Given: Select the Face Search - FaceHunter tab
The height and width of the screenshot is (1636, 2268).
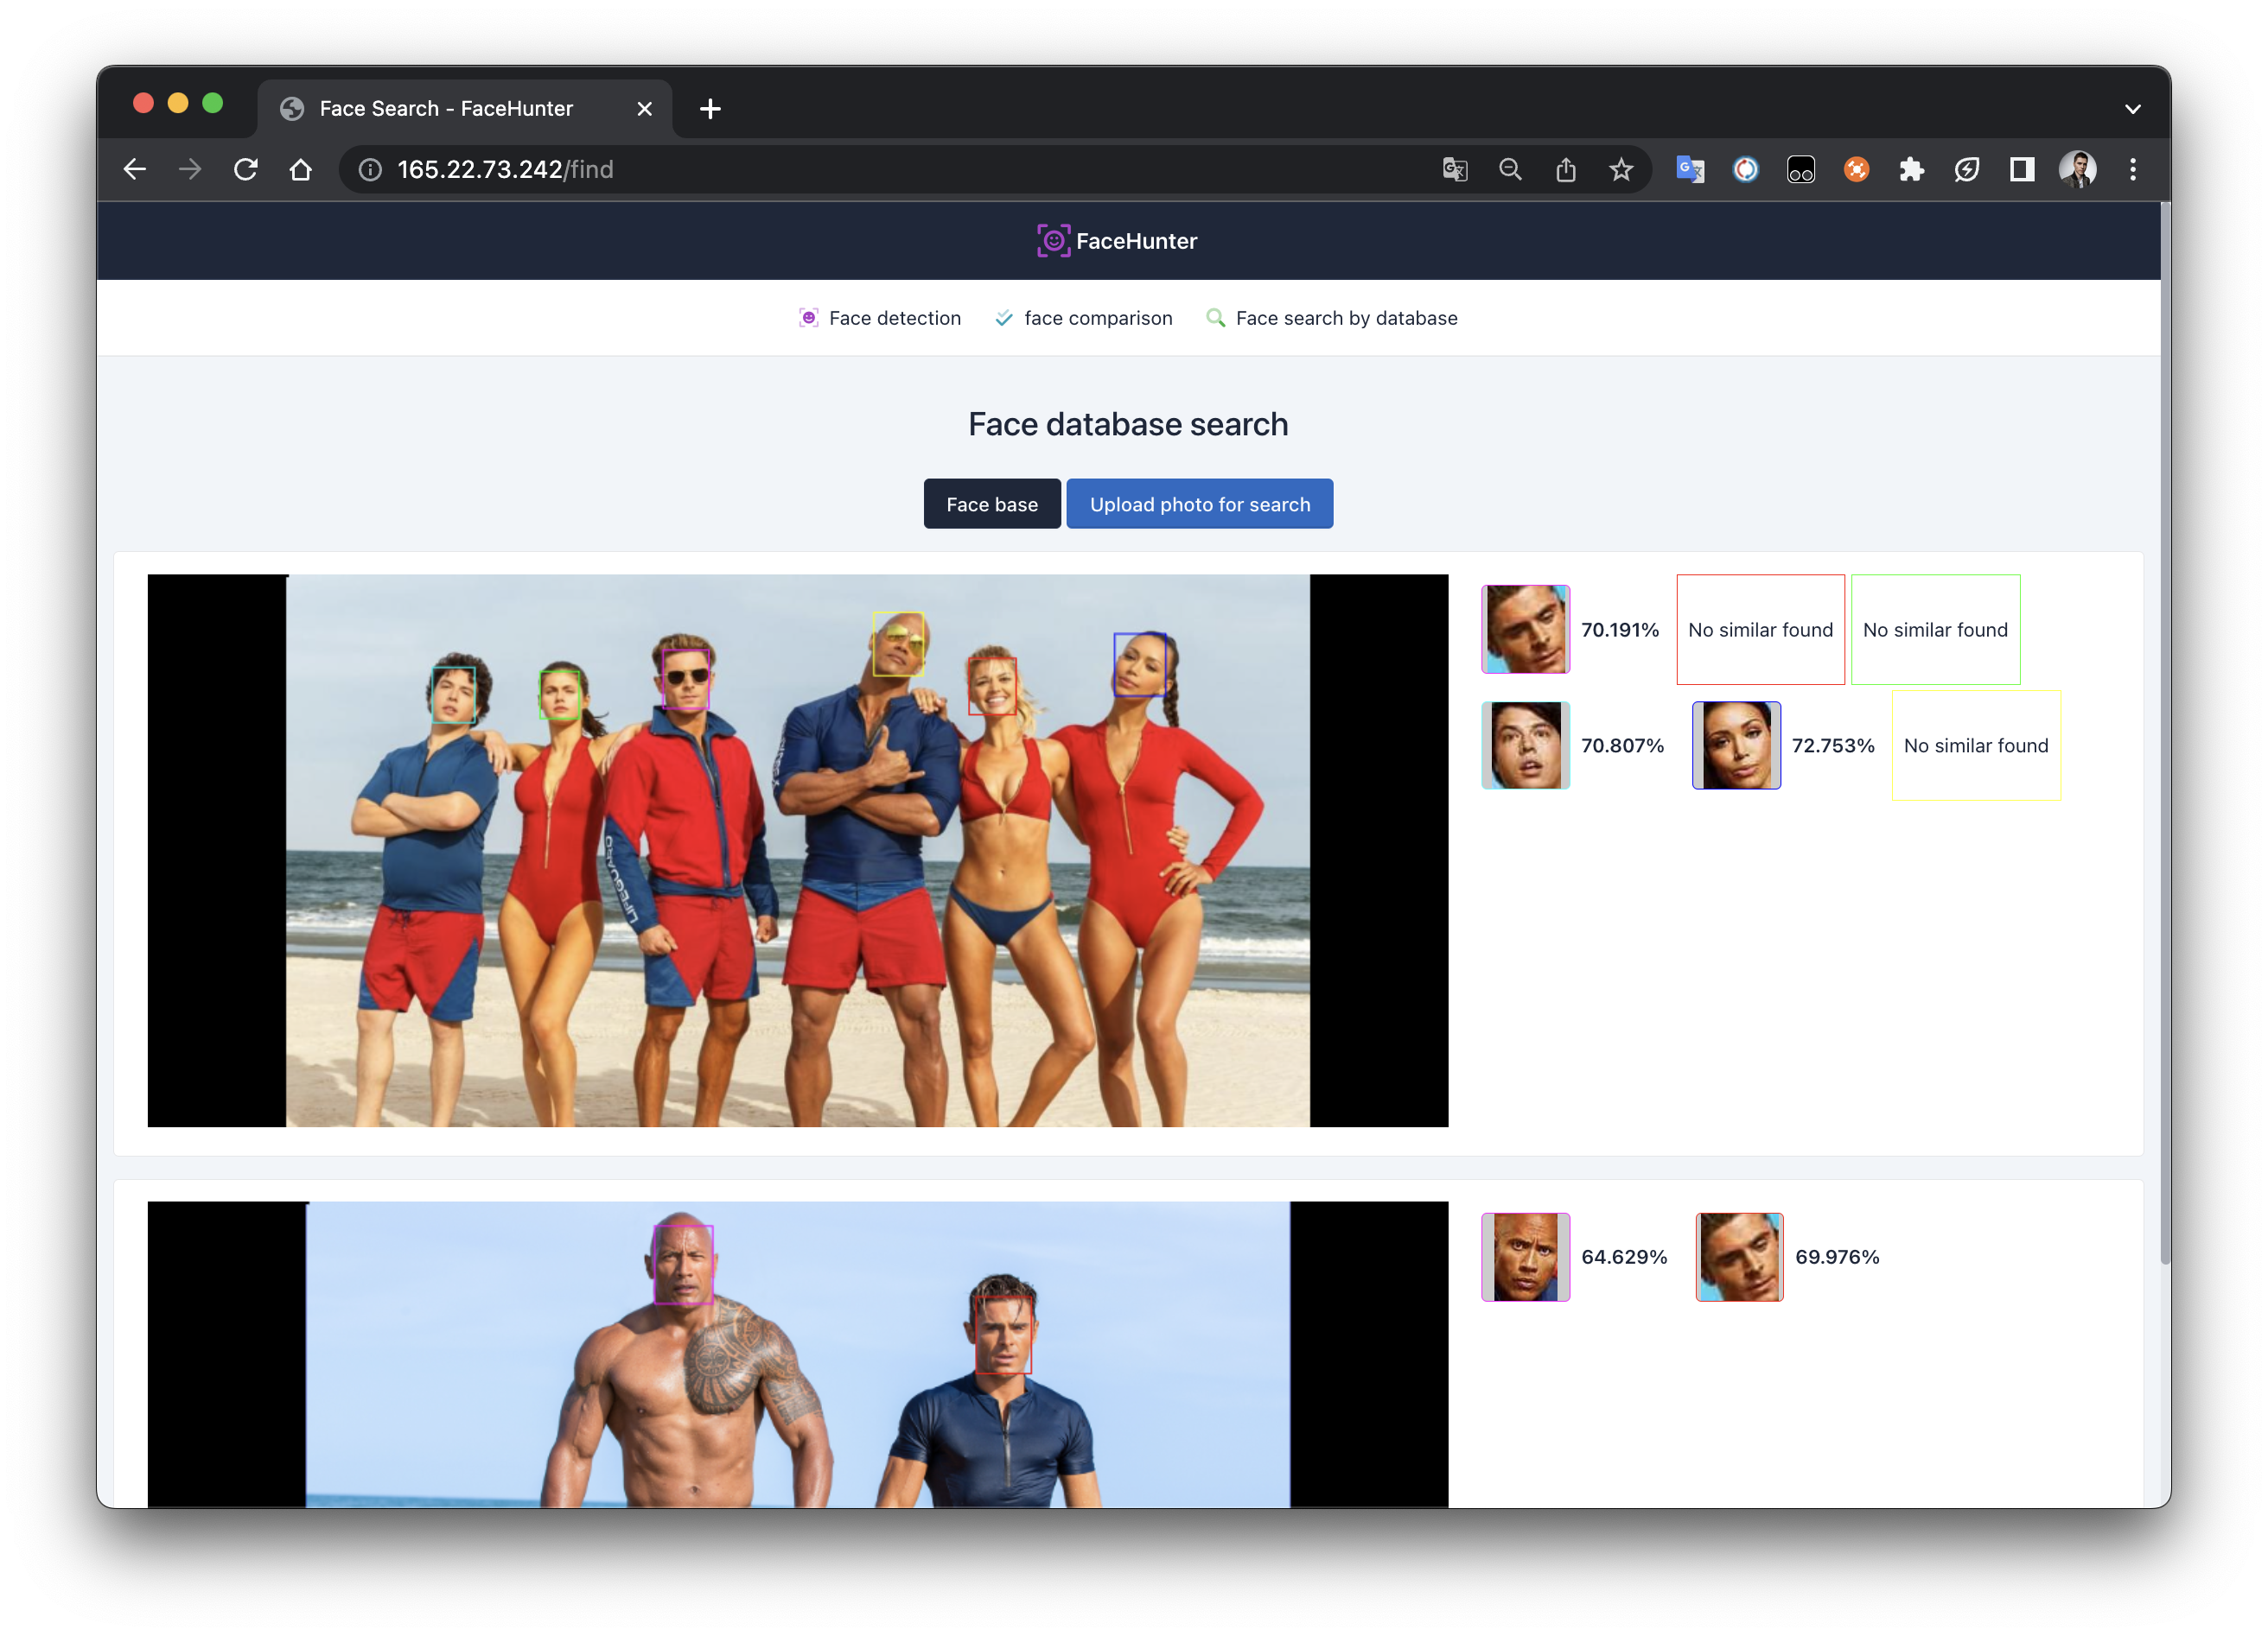Looking at the screenshot, I should pos(465,109).
